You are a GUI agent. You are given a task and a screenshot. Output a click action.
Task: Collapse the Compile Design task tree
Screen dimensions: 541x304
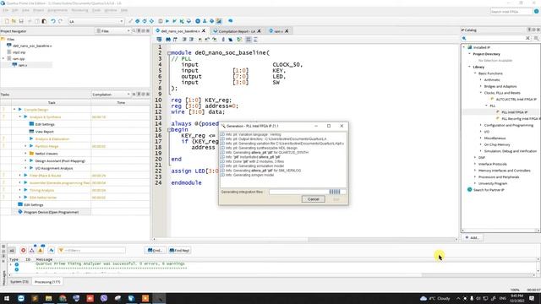coord(14,109)
